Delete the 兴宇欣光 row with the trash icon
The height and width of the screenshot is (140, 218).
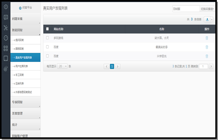[207, 56]
